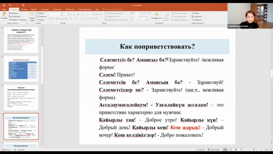Viewport: 273px width, 154px height.
Task: Click the Create Slide (Создать слайд) icon
Action: pos(32,14)
